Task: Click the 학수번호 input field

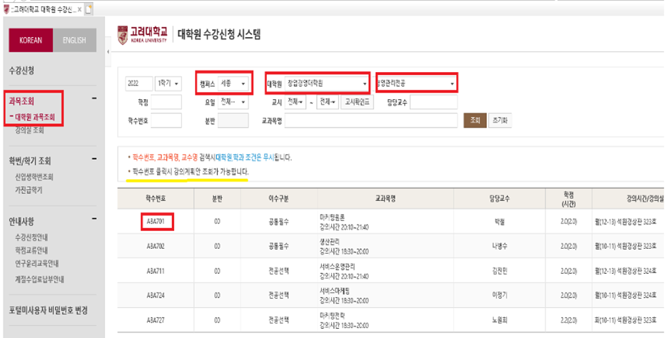Action: 166,121
